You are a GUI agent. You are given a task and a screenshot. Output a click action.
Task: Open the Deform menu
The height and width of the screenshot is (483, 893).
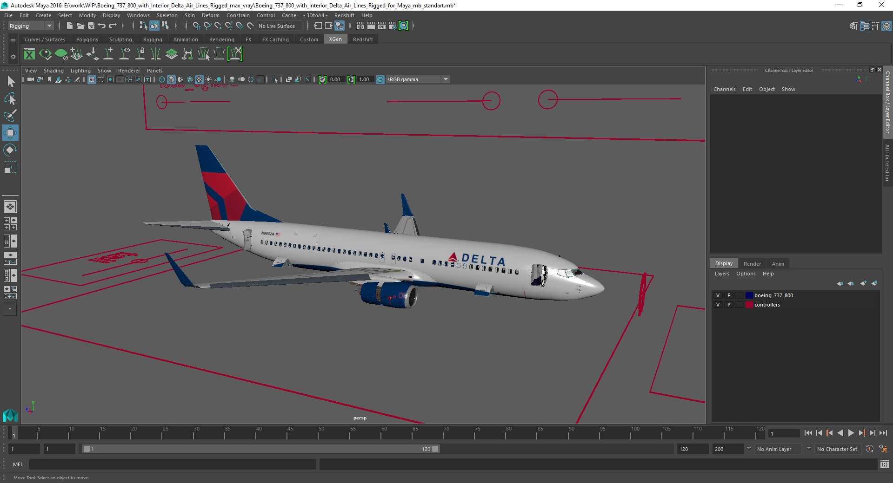[x=210, y=15]
